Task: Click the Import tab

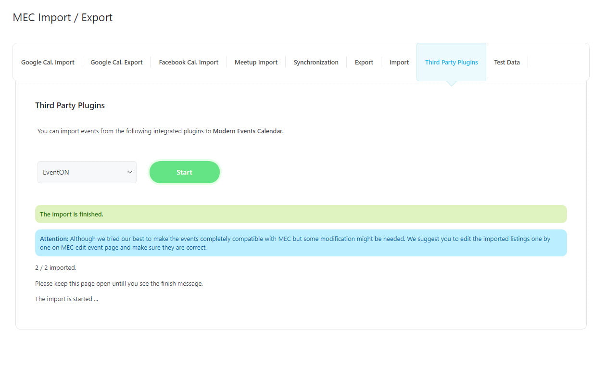Action: [399, 62]
